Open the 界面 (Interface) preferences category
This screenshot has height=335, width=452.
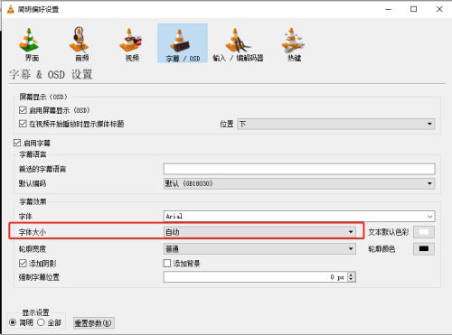tap(30, 44)
